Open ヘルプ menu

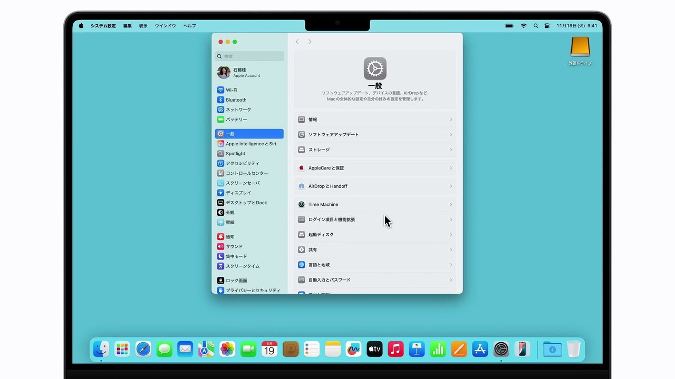pos(190,26)
